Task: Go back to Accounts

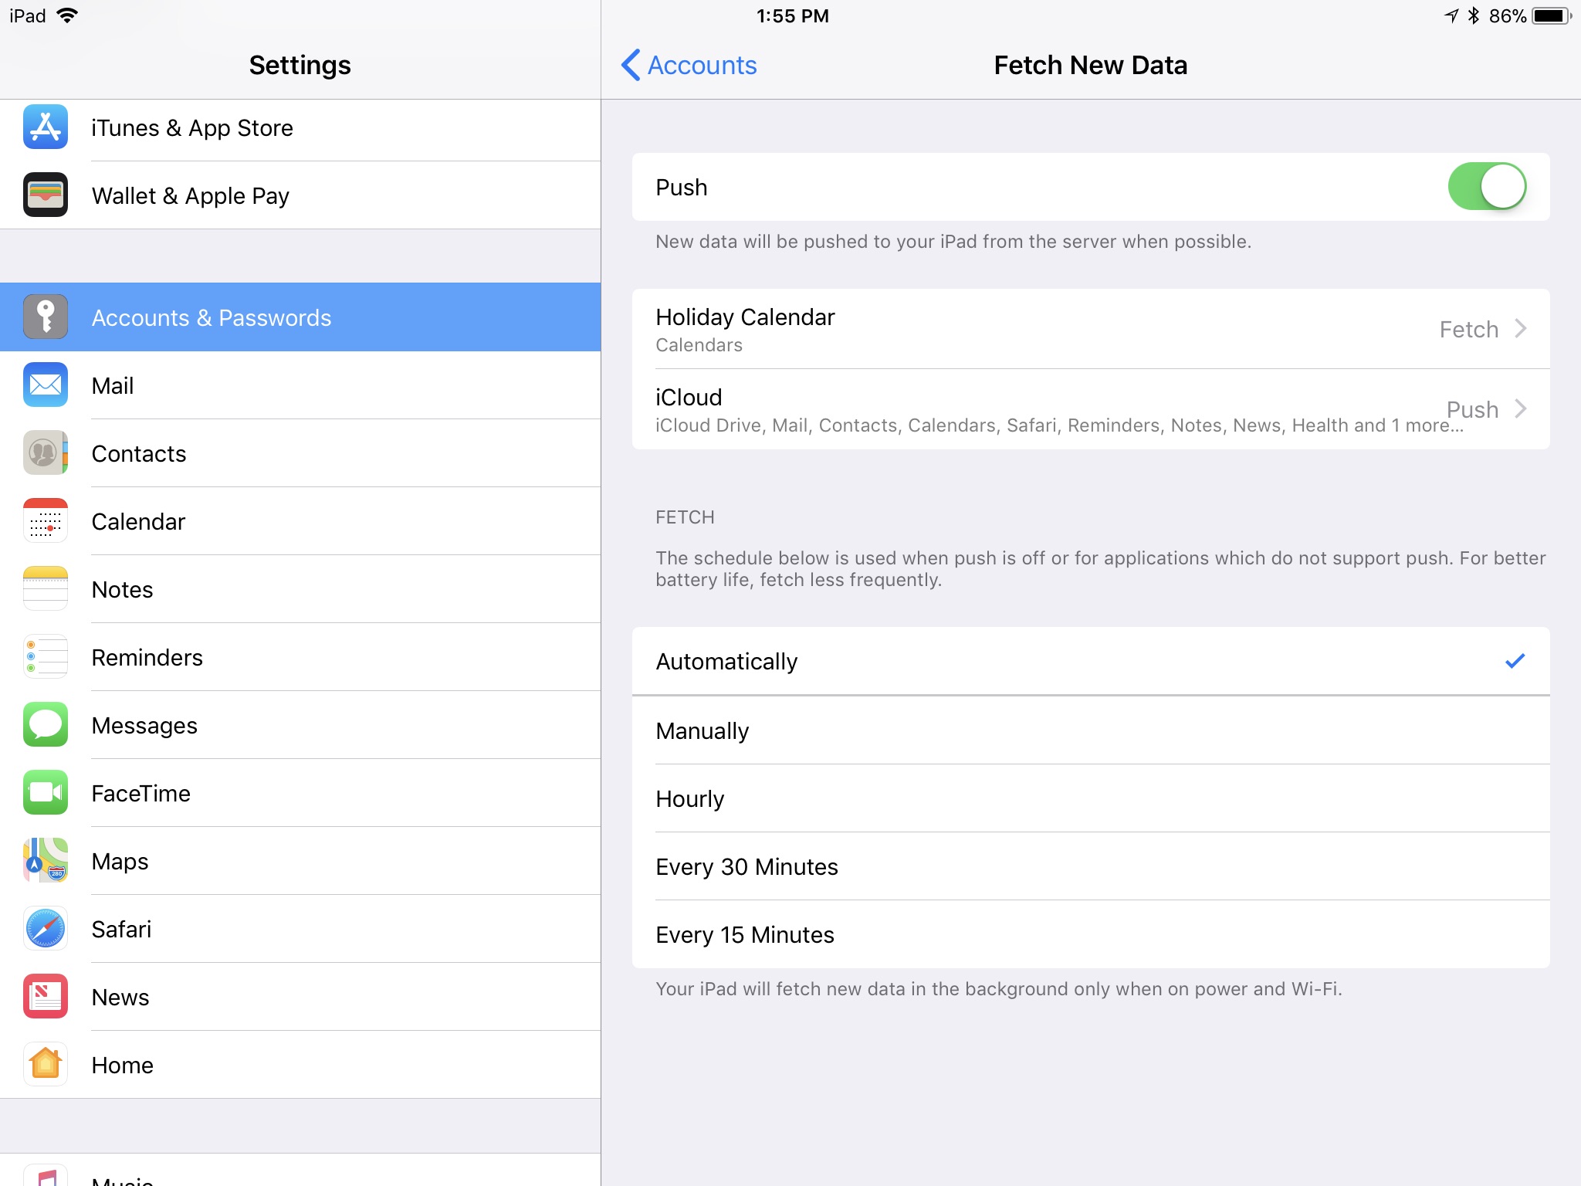Action: 689,65
